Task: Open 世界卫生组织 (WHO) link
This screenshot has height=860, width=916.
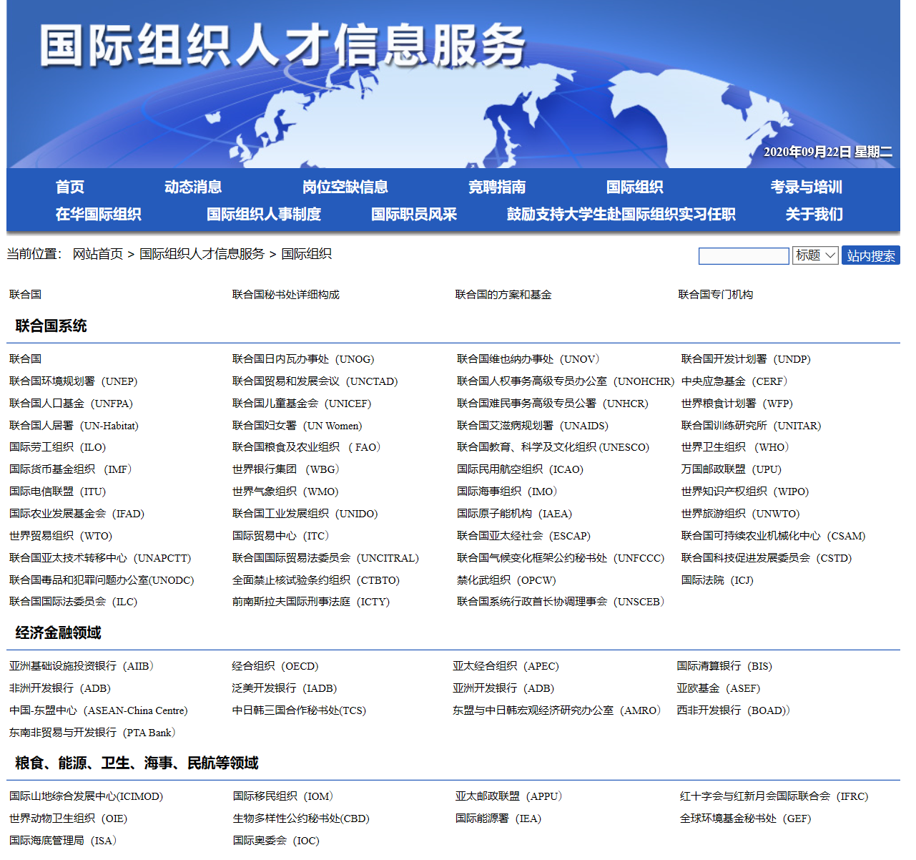Action: point(735,447)
